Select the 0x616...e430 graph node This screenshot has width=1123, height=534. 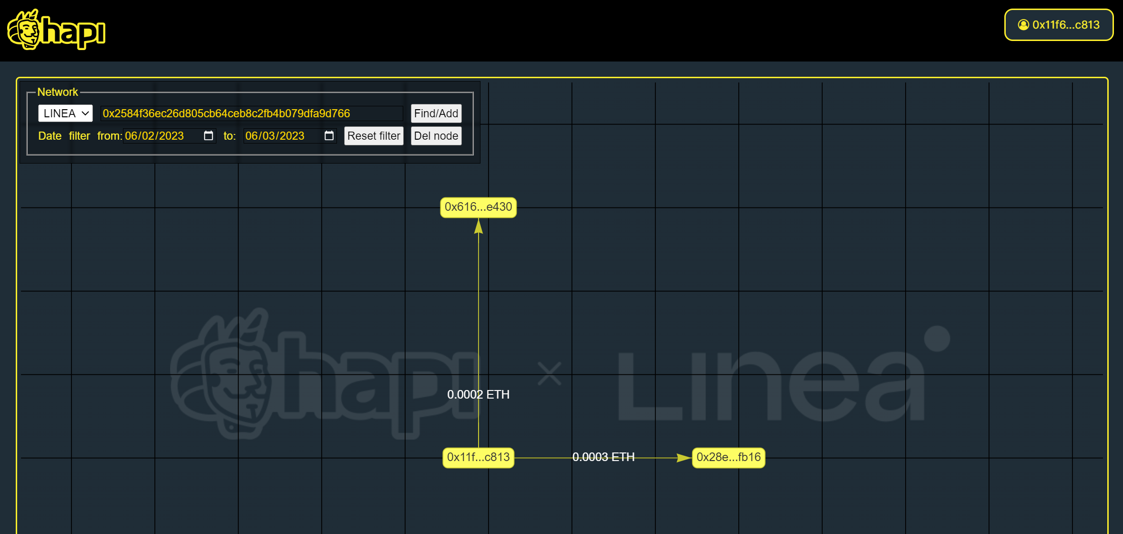tap(478, 207)
